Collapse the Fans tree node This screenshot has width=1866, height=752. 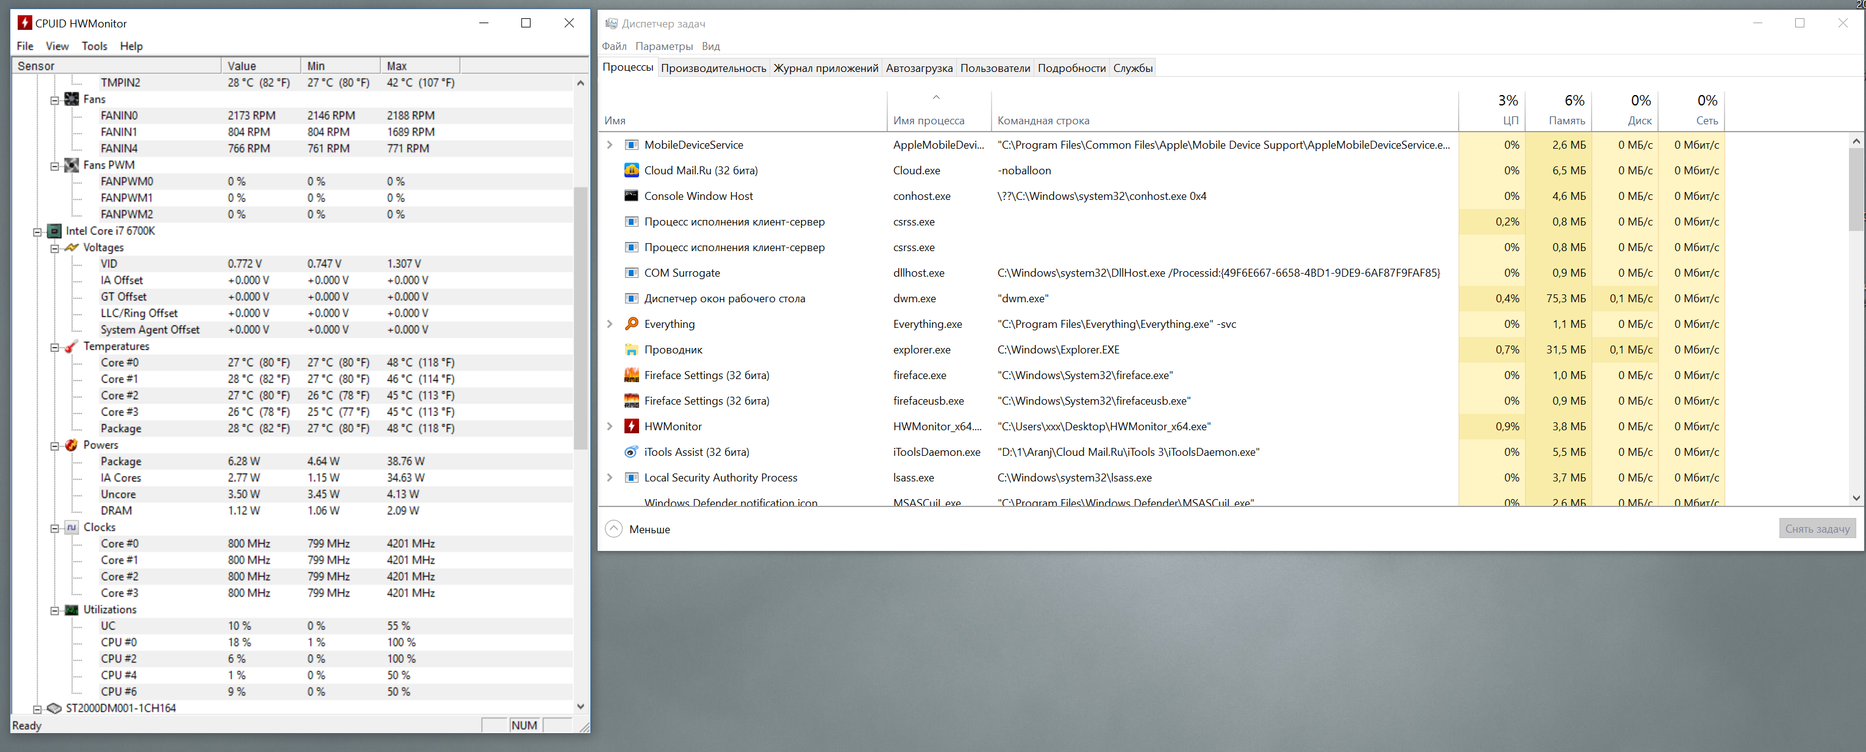pyautogui.click(x=54, y=101)
